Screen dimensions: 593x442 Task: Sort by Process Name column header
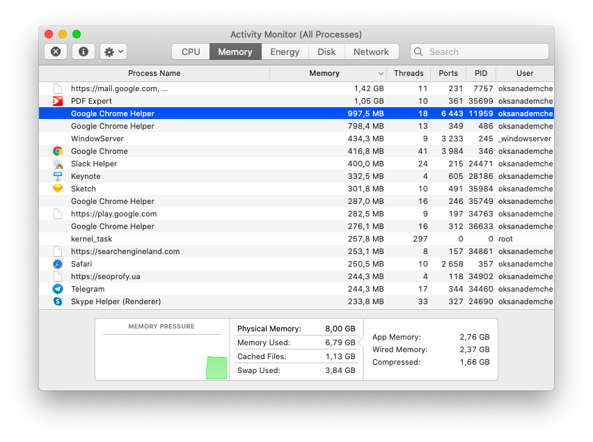pos(155,73)
